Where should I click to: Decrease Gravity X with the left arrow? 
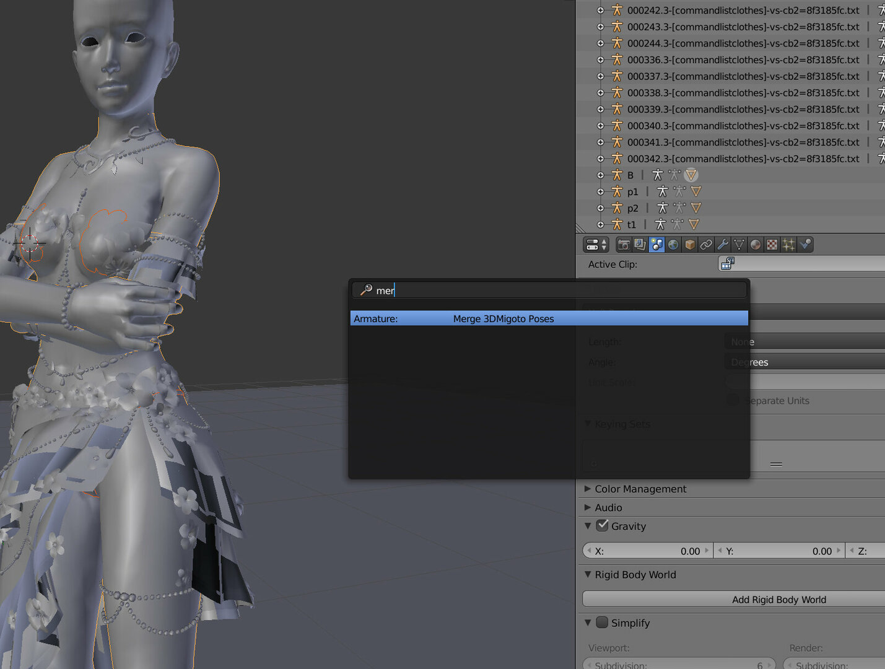click(x=588, y=551)
